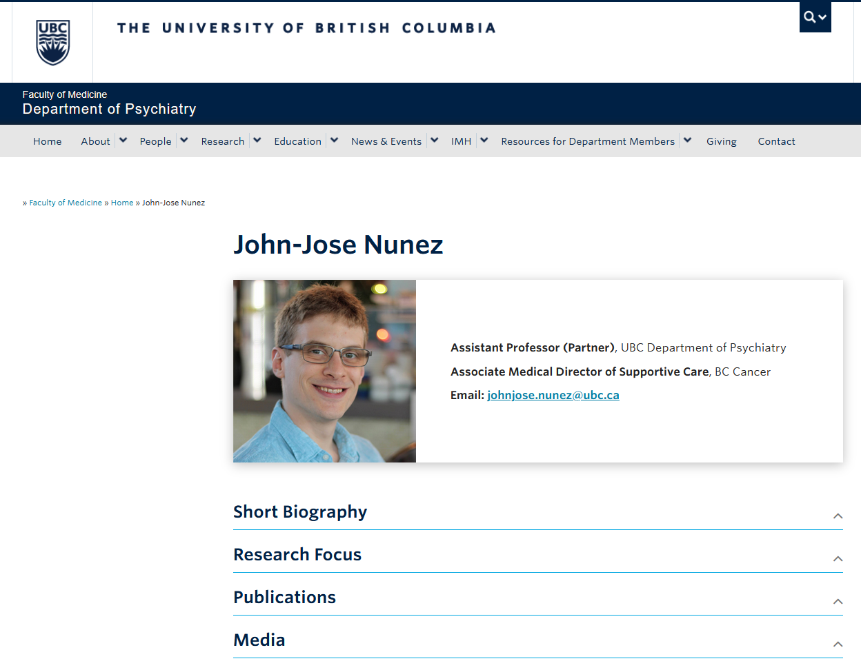Expand the Research dropdown arrow
861x661 pixels.
(x=257, y=141)
